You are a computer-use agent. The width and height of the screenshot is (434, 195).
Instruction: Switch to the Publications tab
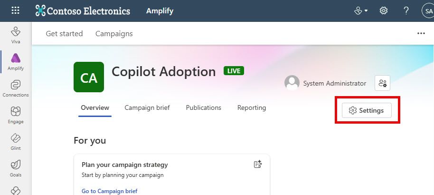click(203, 107)
